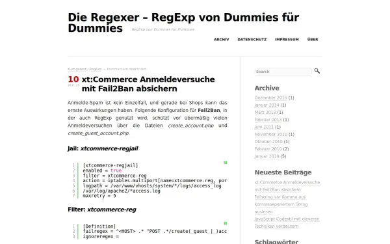
Task: Focus the Search input field
Action: (x=283, y=72)
